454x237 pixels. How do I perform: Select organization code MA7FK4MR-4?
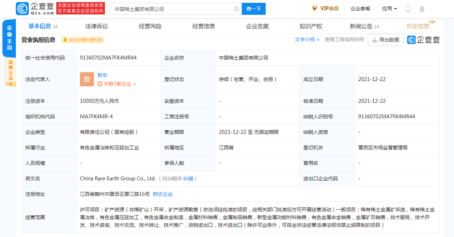(97, 116)
